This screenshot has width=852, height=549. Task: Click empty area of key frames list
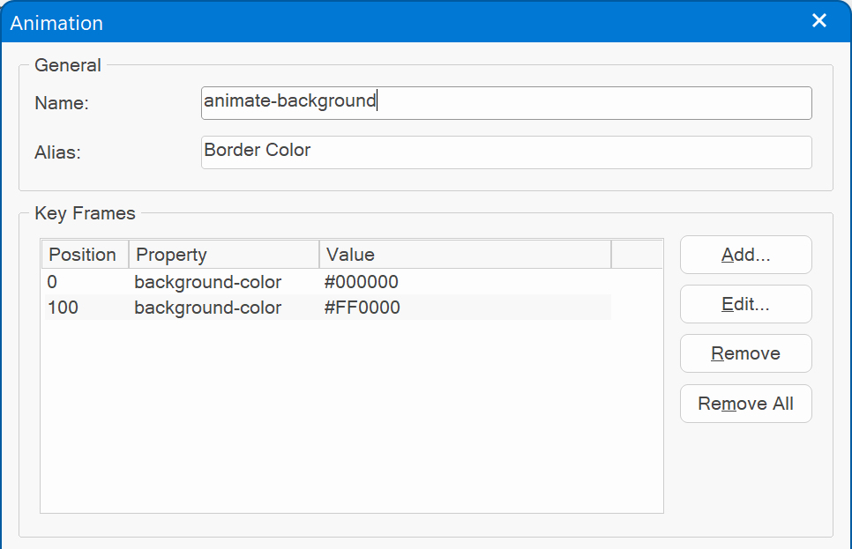click(351, 414)
